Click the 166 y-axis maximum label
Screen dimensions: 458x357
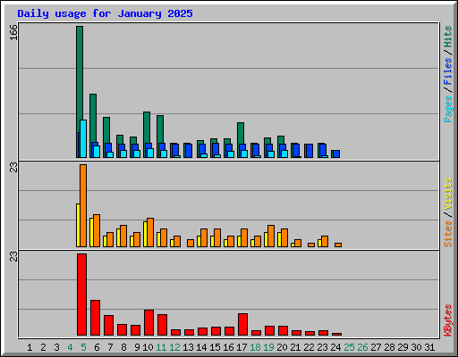(13, 33)
